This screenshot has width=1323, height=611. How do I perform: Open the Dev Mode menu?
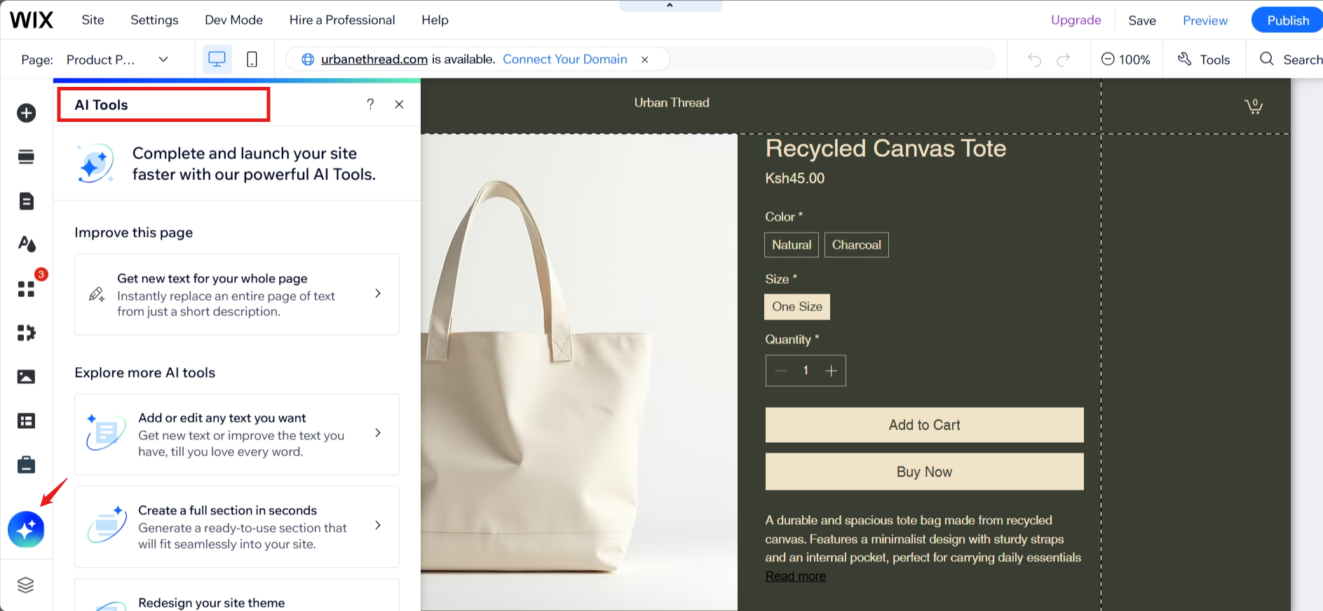point(233,20)
